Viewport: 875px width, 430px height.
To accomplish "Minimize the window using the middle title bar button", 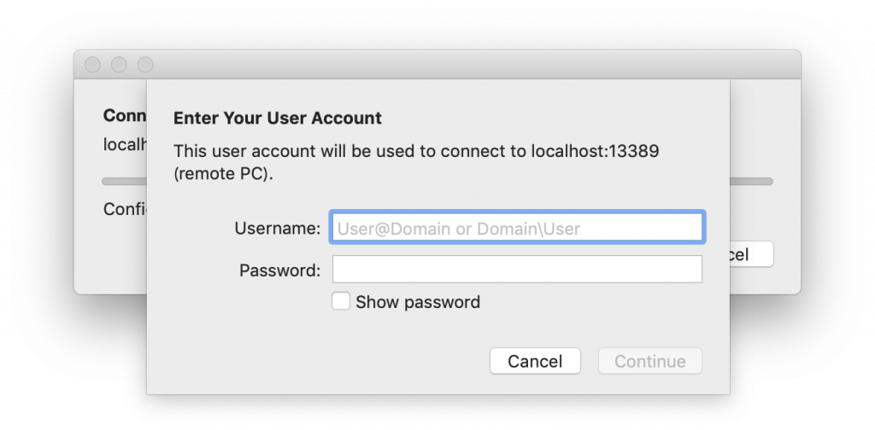I will (x=119, y=65).
